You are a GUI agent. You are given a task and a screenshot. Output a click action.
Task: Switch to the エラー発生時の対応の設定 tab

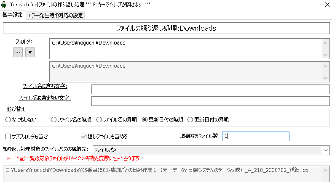pos(55,15)
